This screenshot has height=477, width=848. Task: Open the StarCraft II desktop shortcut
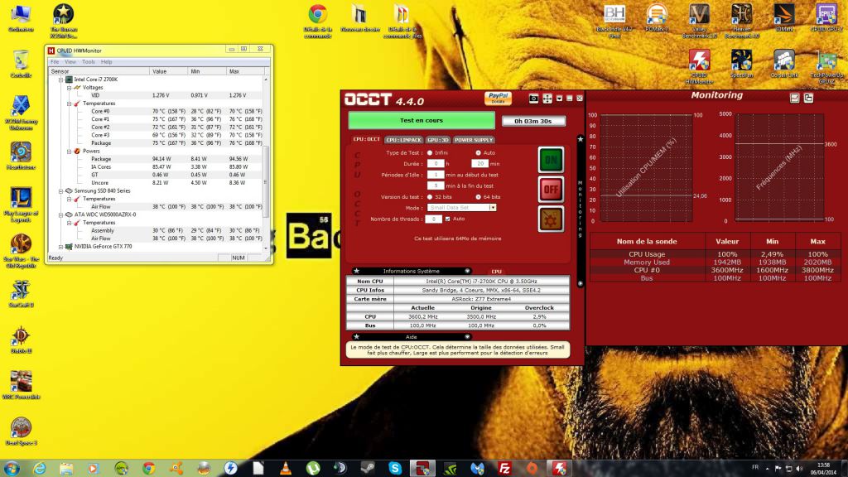tap(21, 294)
